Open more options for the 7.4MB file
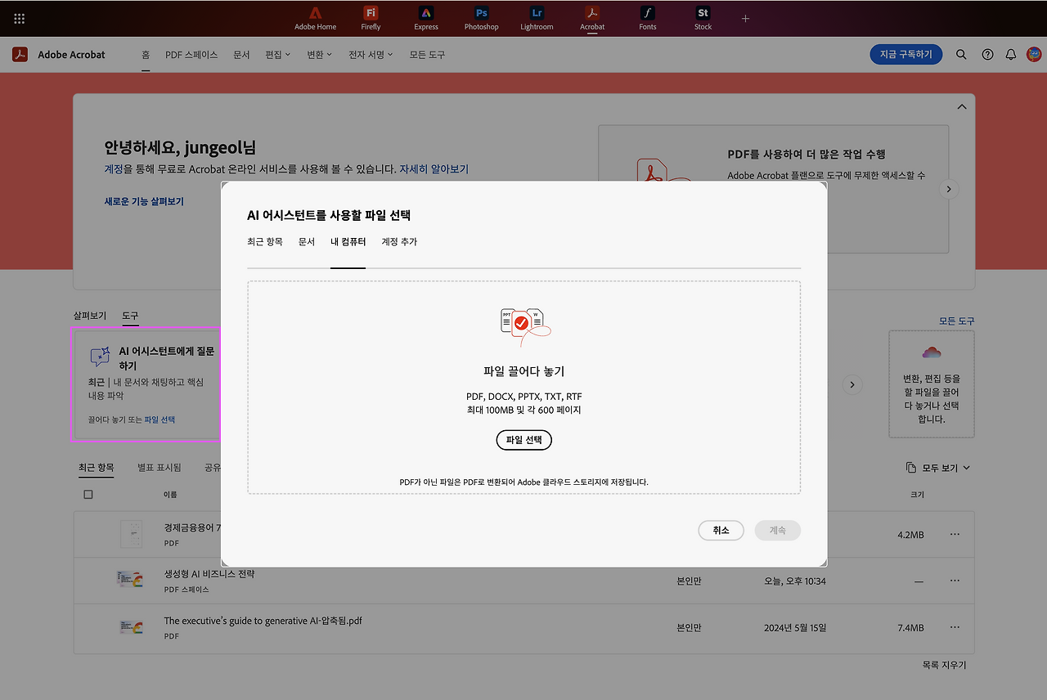This screenshot has height=700, width=1047. [x=955, y=627]
